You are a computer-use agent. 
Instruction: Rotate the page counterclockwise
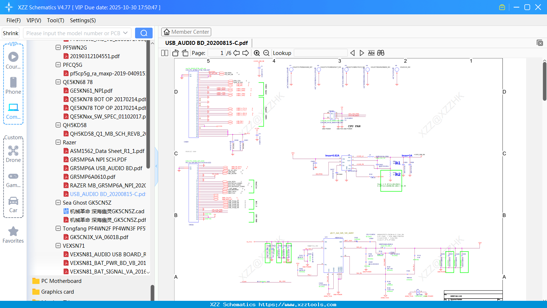click(176, 53)
